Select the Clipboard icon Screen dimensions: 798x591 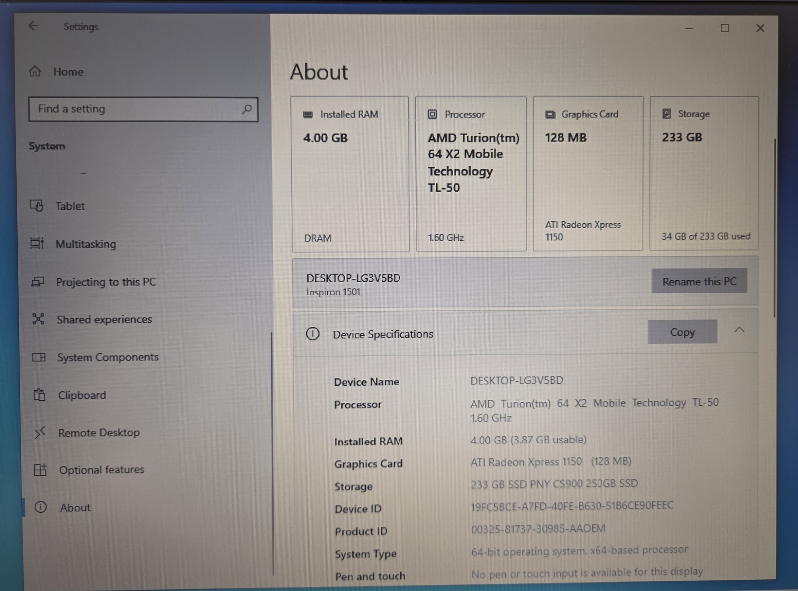[39, 395]
